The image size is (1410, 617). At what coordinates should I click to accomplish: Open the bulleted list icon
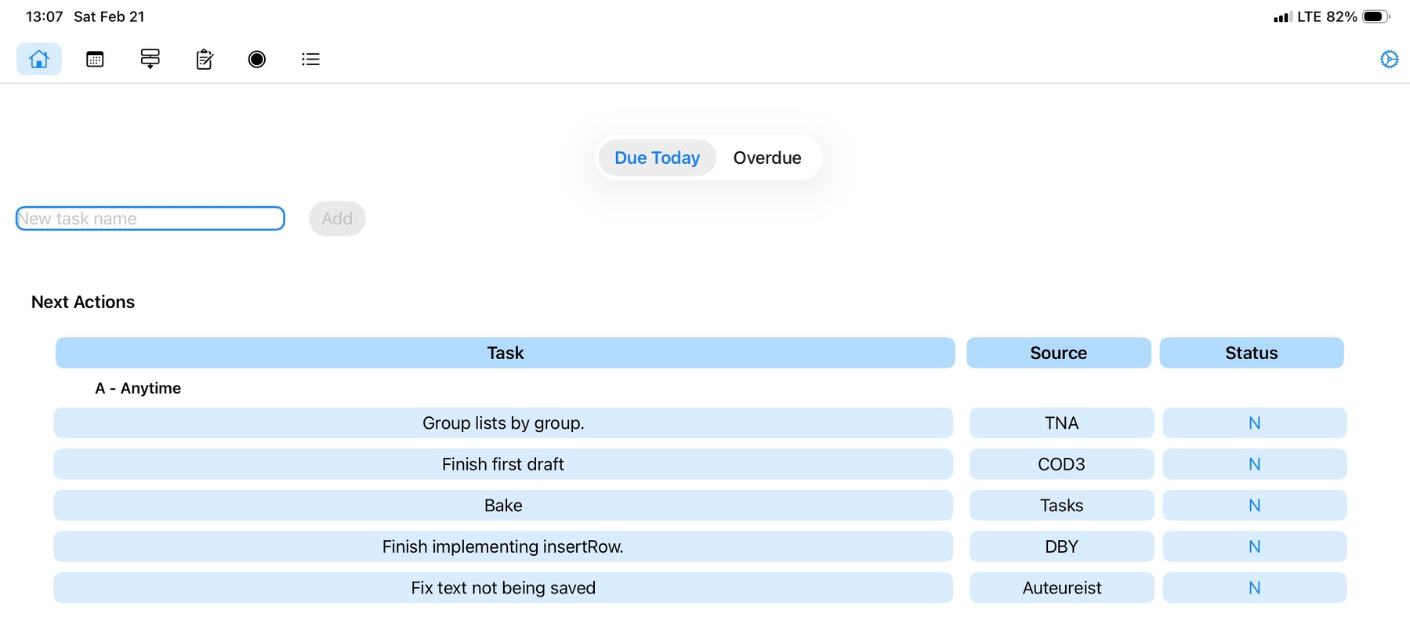310,59
